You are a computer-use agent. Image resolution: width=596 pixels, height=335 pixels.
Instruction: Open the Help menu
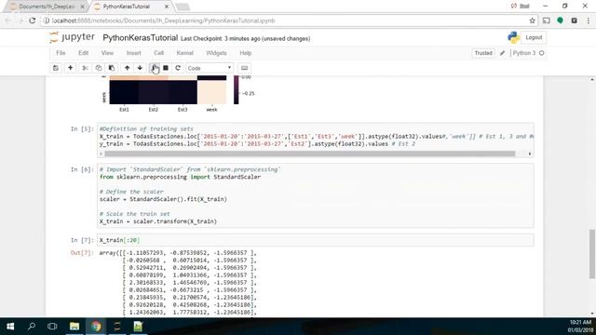point(246,53)
